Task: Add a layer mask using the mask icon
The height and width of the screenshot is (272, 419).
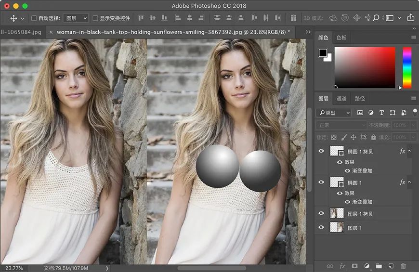Action: (354, 266)
